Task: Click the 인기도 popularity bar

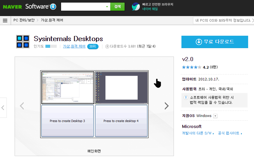Action: coord(51,47)
